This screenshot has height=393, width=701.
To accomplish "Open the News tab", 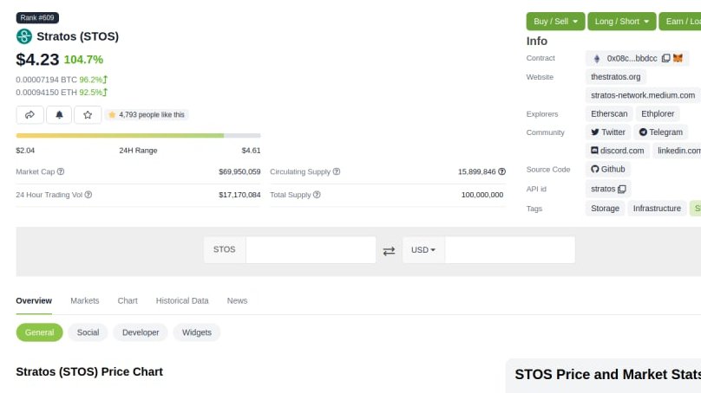I will click(x=237, y=300).
